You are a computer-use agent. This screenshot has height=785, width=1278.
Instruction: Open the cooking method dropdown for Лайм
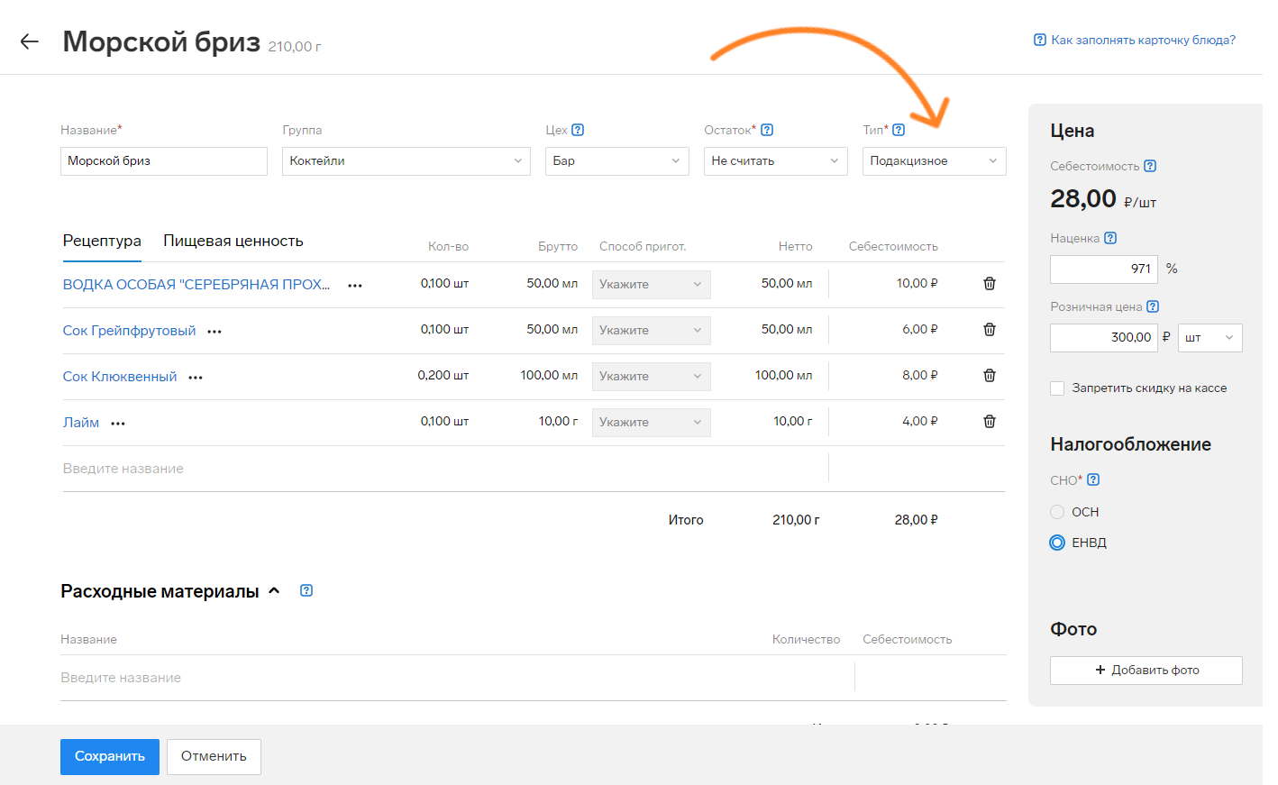(x=652, y=423)
